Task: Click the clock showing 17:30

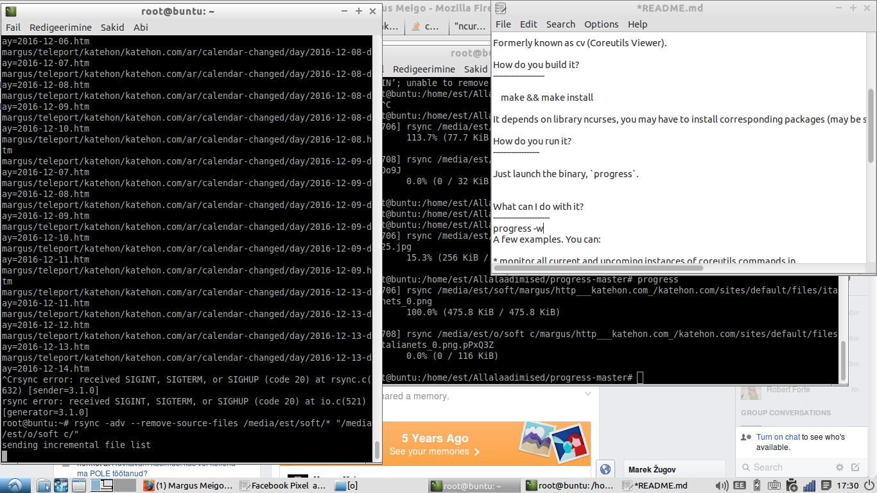Action: [847, 485]
